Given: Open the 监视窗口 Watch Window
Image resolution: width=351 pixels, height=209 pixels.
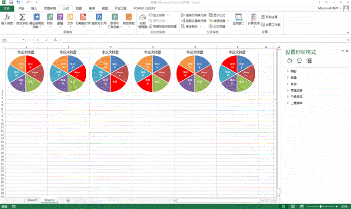Looking at the screenshot, I should point(237,20).
